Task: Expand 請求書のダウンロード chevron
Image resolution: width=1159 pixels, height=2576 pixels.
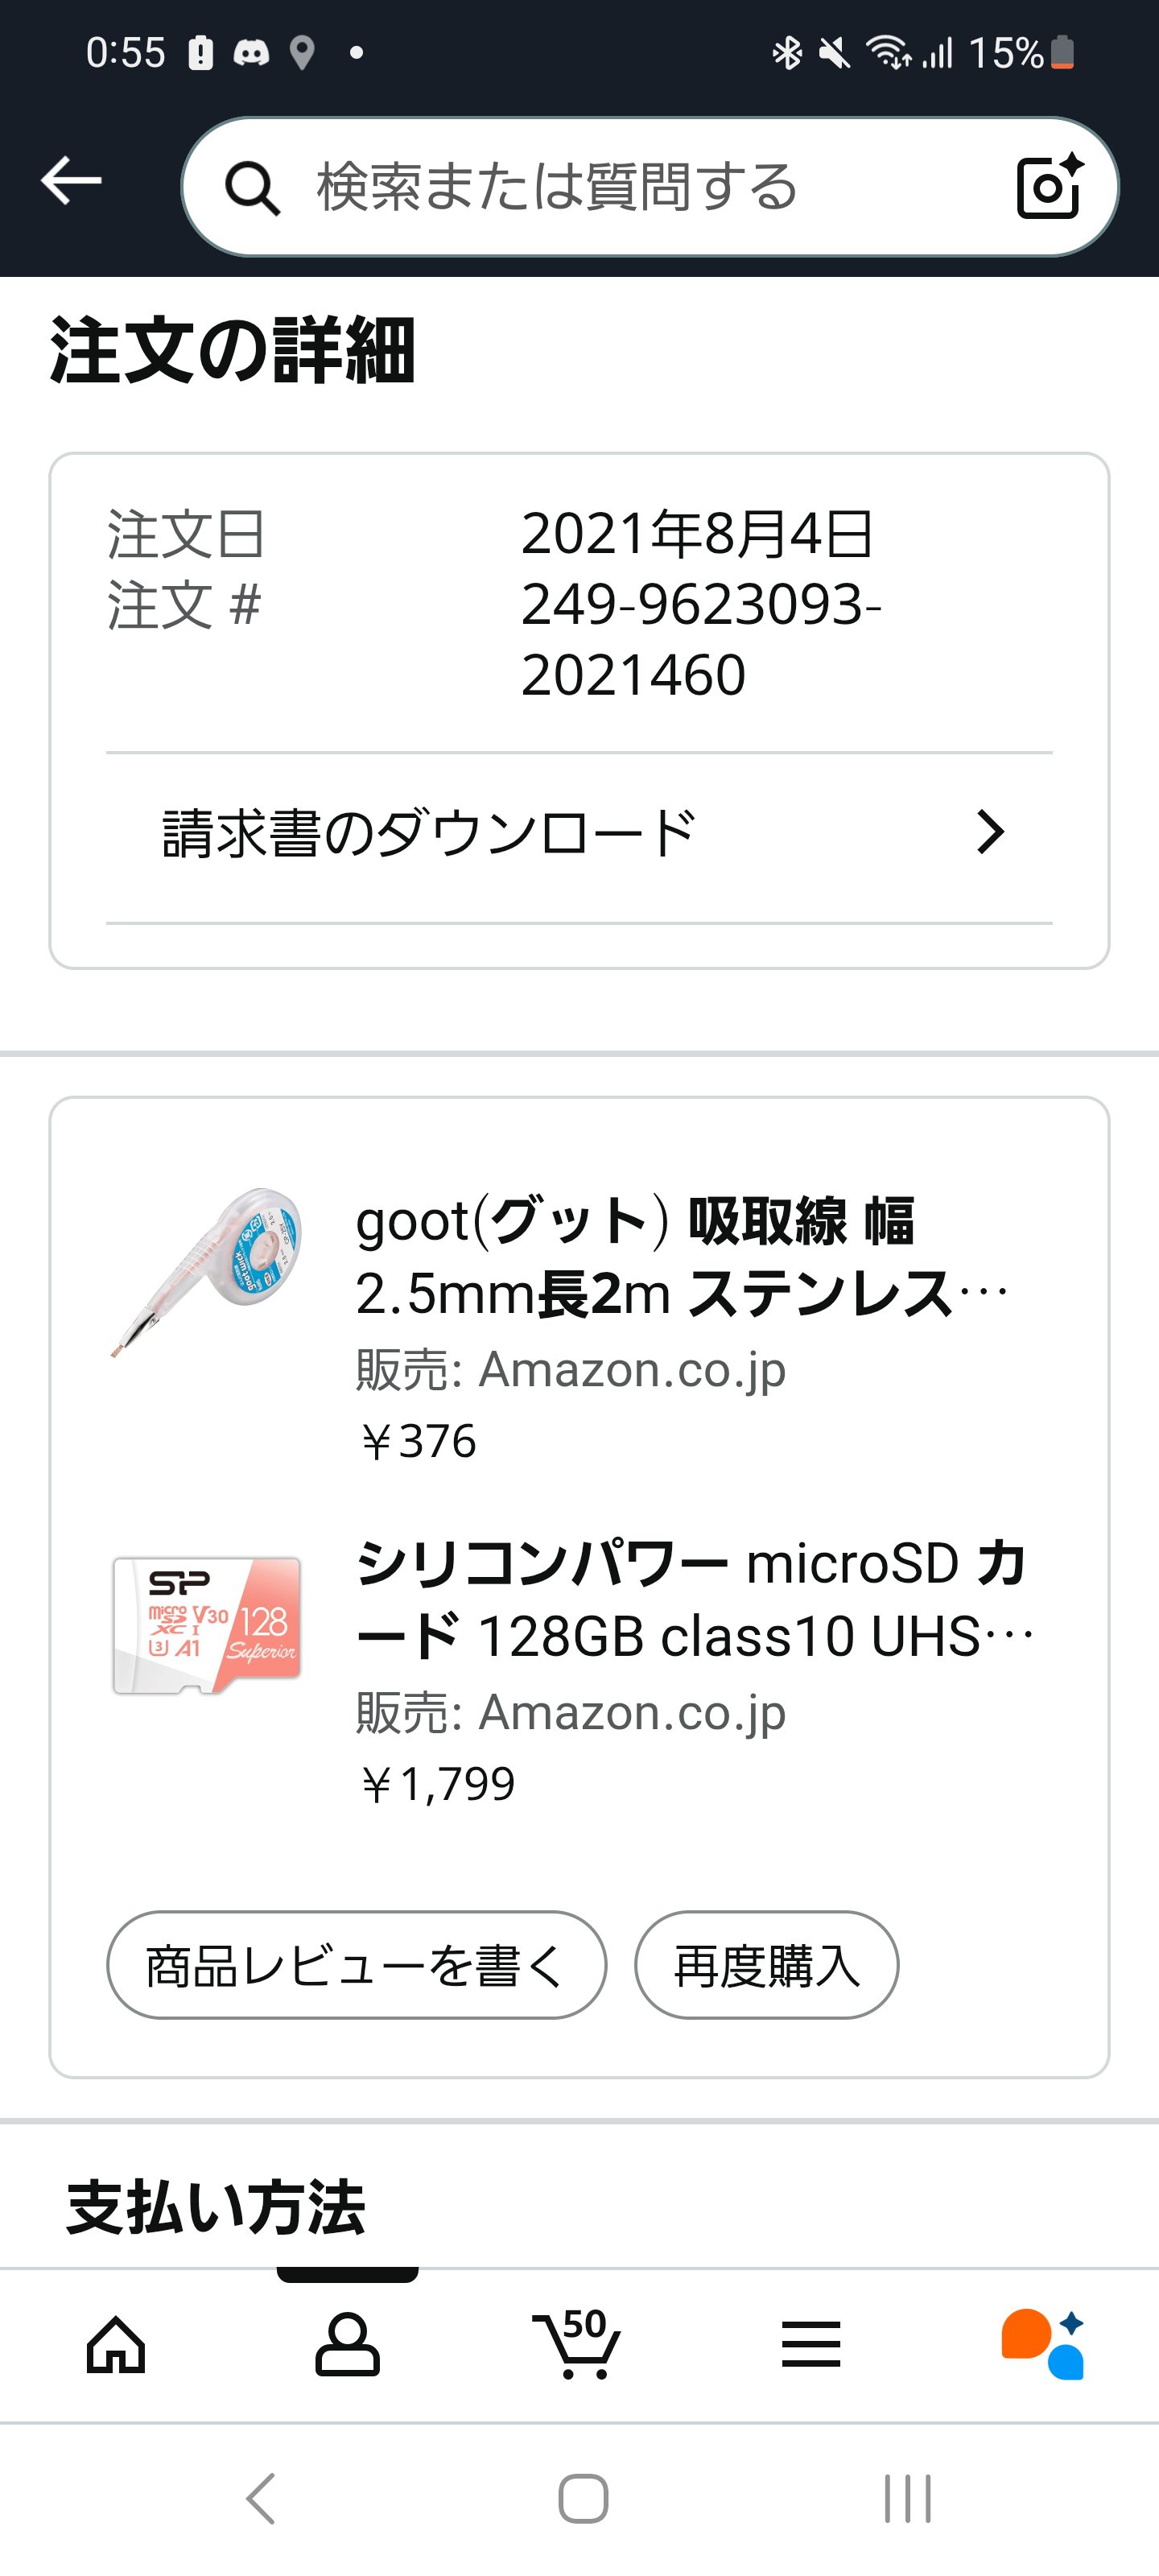Action: (989, 832)
